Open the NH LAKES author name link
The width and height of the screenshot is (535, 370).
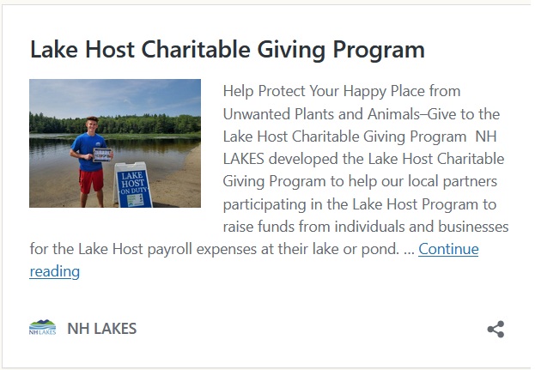coord(101,329)
